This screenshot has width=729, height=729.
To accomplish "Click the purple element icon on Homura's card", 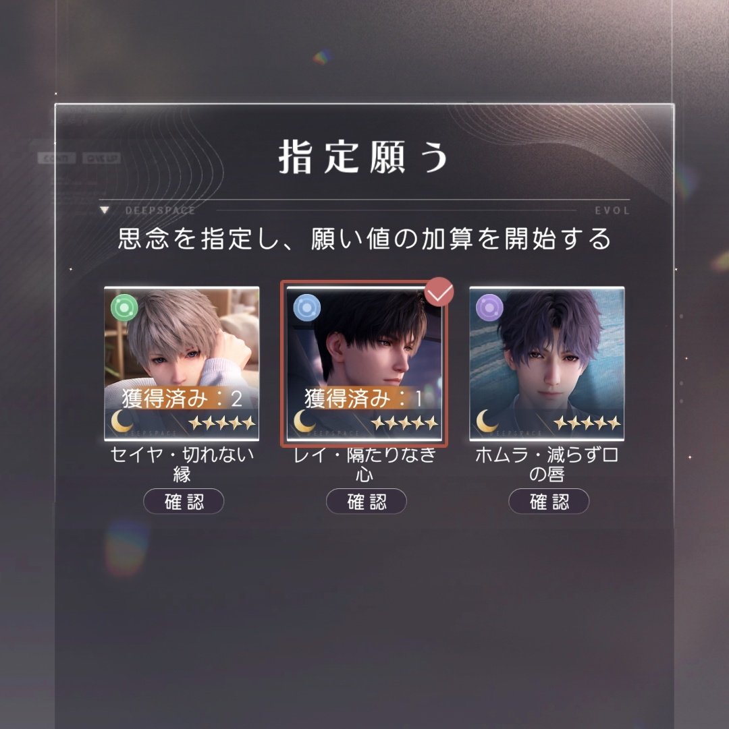I will tap(489, 308).
